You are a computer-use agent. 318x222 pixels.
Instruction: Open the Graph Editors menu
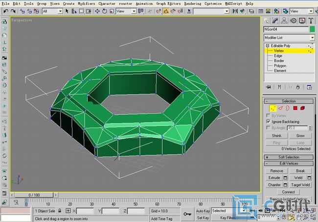[168, 3]
